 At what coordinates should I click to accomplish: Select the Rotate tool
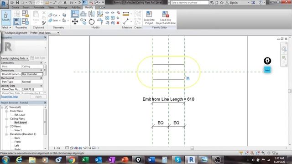coord(91,22)
